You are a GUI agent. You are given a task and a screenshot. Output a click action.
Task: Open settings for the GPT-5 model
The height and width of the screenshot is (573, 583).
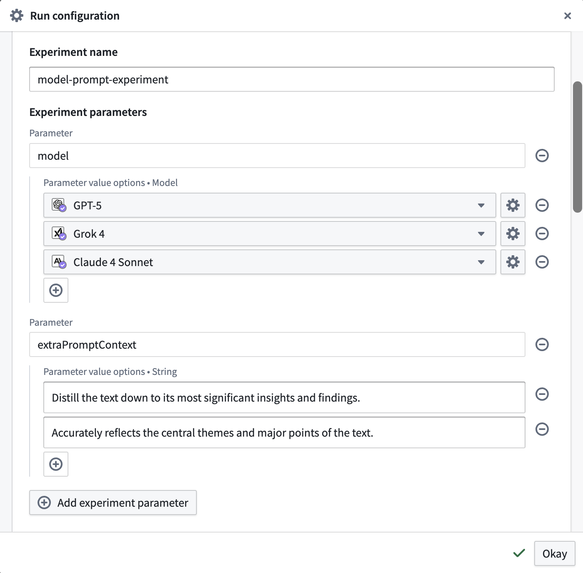(513, 205)
